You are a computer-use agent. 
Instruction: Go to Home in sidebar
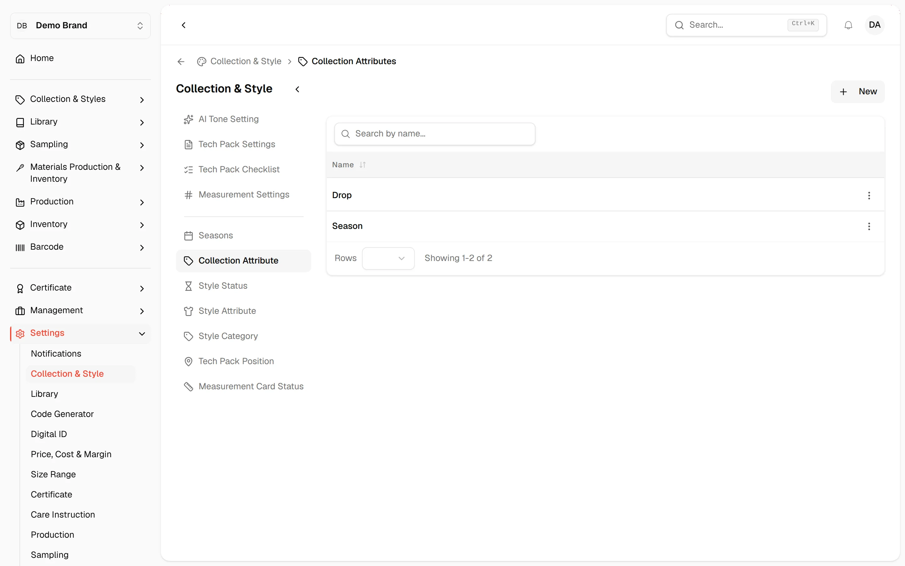point(80,58)
